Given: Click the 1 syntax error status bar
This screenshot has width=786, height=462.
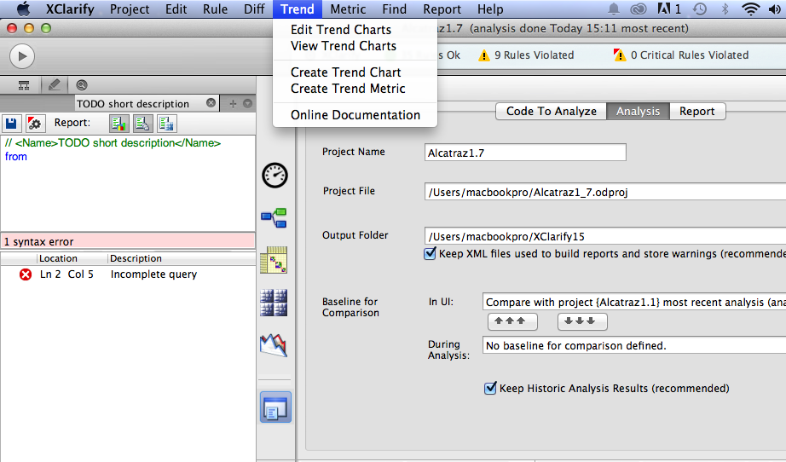Looking at the screenshot, I should pyautogui.click(x=128, y=241).
